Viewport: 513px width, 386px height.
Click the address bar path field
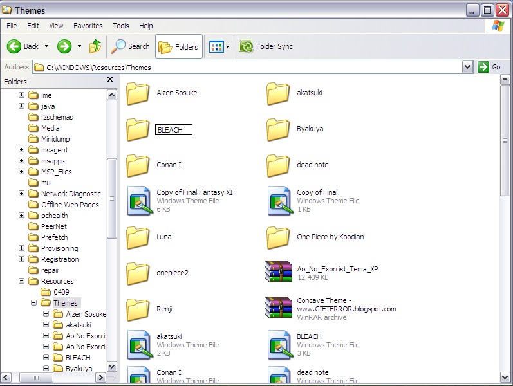coord(248,68)
